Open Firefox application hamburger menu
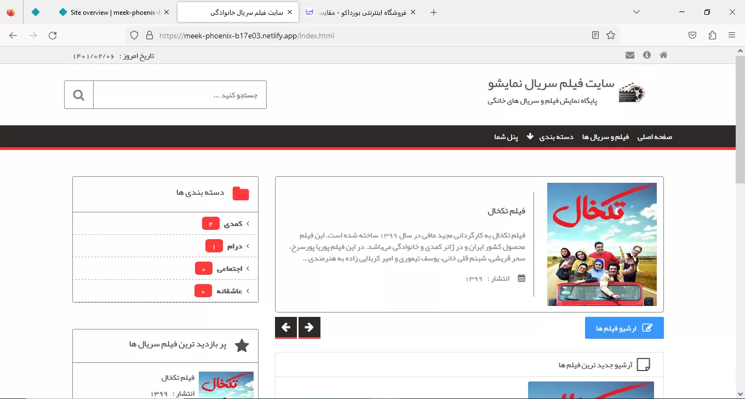The image size is (745, 399). [732, 36]
